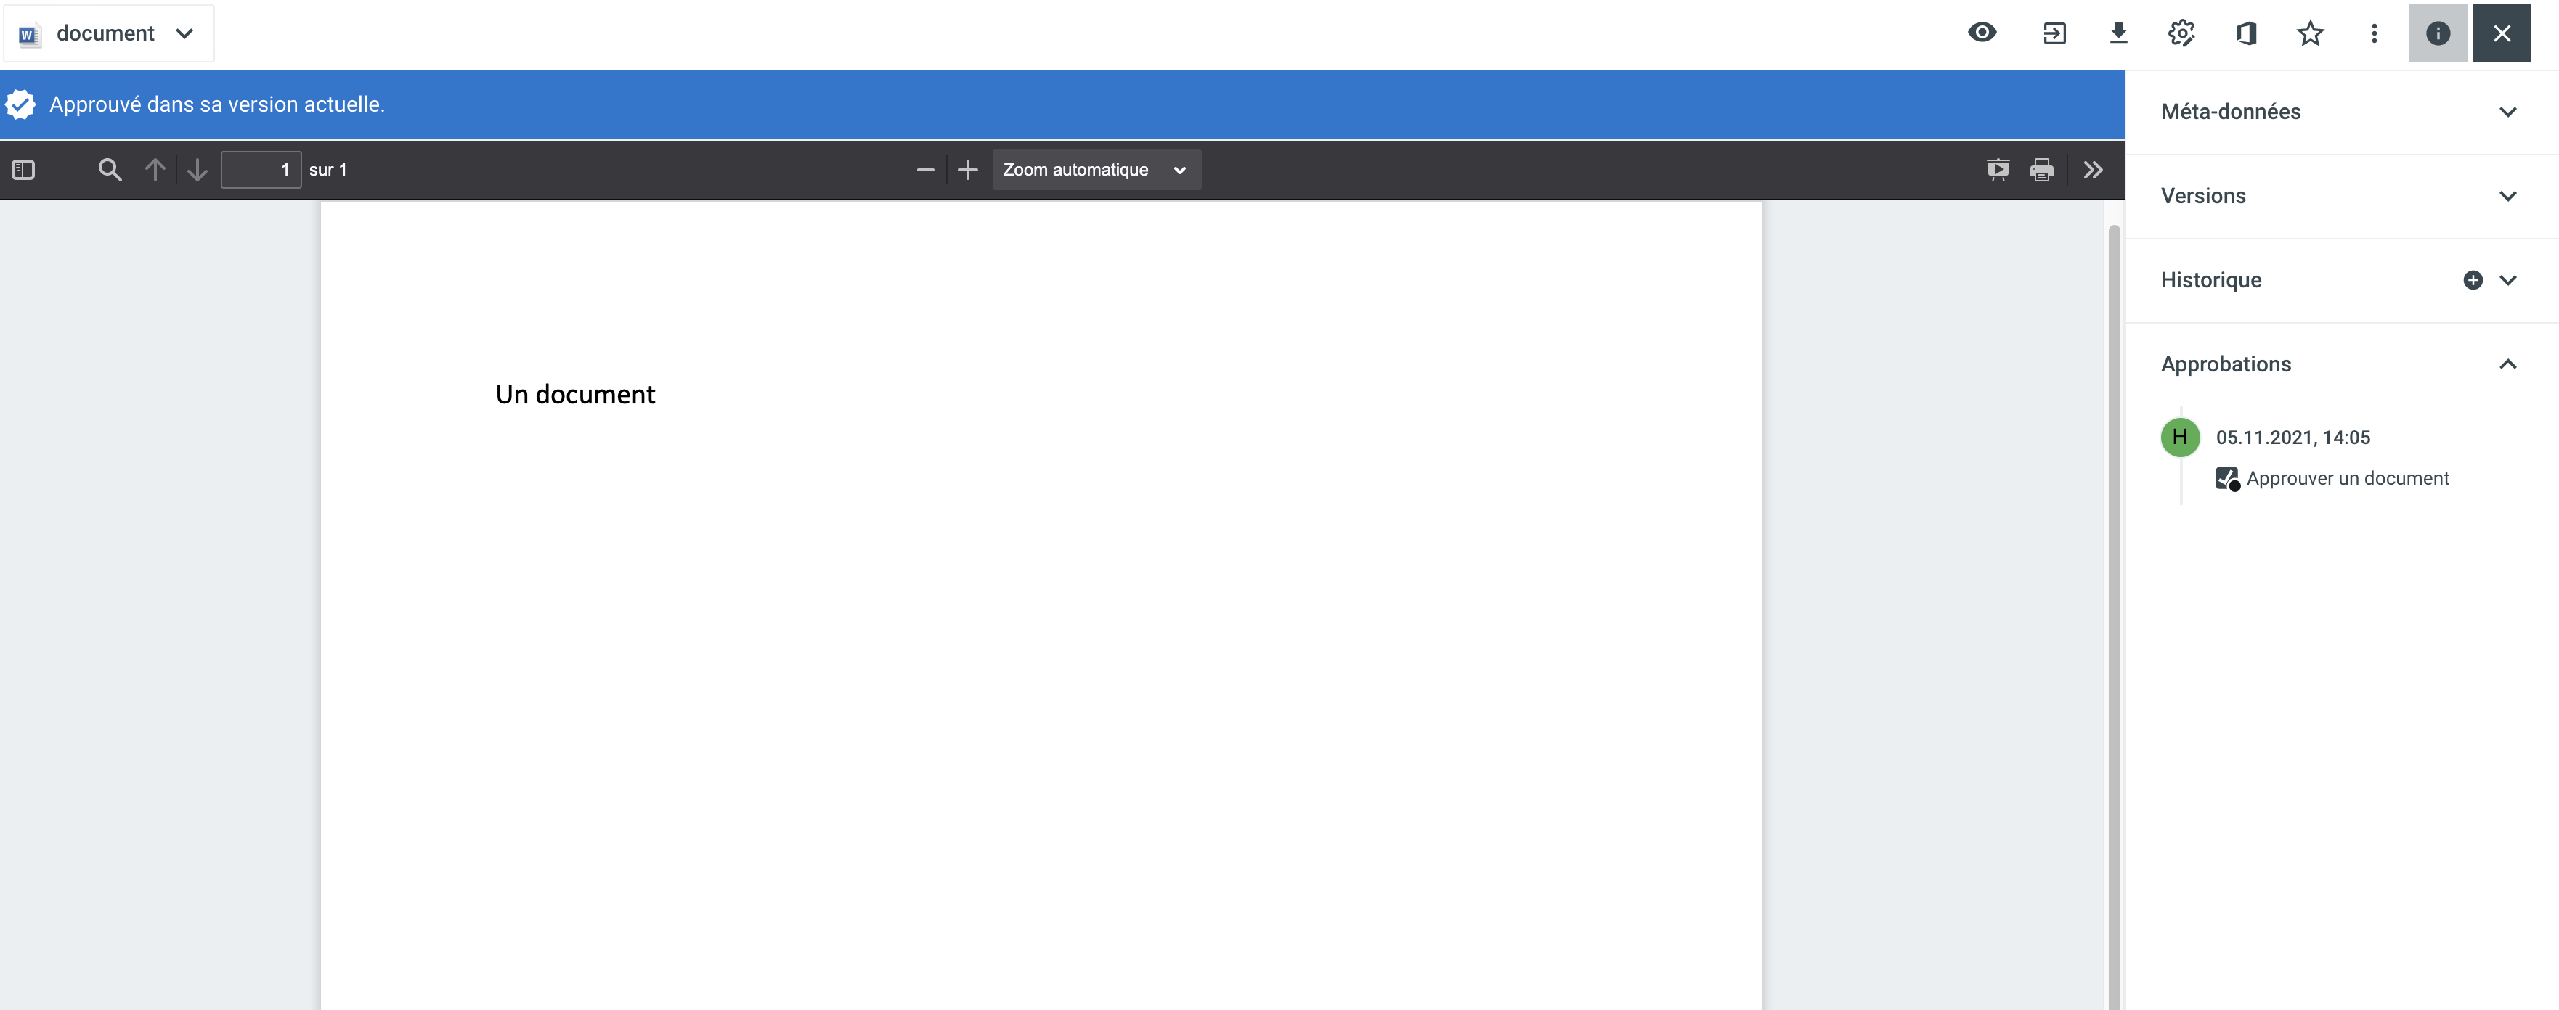Click the move-to arrow box icon
The width and height of the screenshot is (2559, 1010).
coord(2054,33)
